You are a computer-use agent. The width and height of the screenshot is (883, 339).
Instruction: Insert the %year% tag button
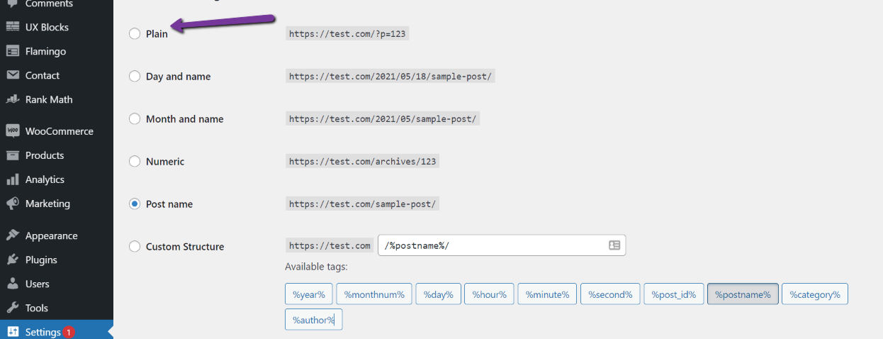pyautogui.click(x=309, y=294)
